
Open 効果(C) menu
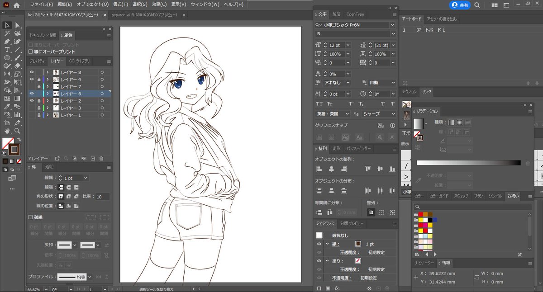(x=159, y=5)
